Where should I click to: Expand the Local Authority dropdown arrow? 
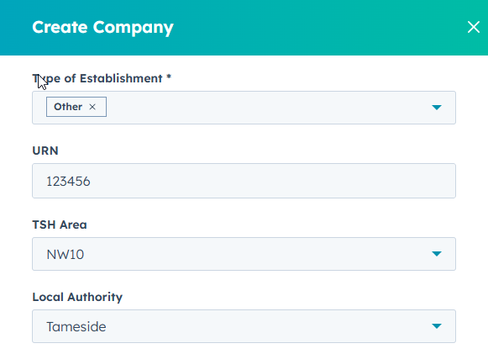point(437,326)
